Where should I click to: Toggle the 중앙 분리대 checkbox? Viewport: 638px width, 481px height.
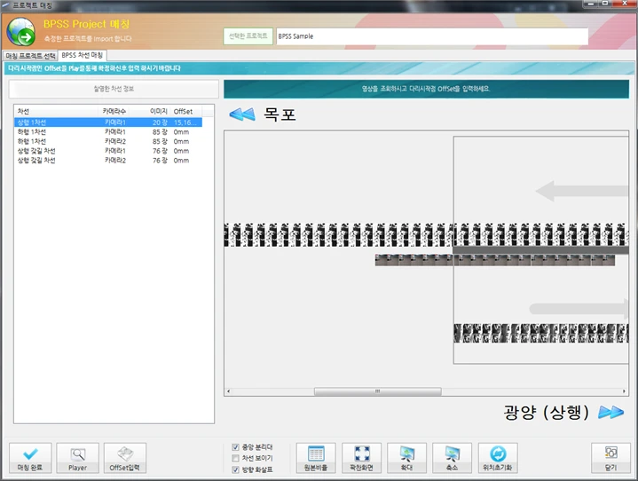point(235,446)
